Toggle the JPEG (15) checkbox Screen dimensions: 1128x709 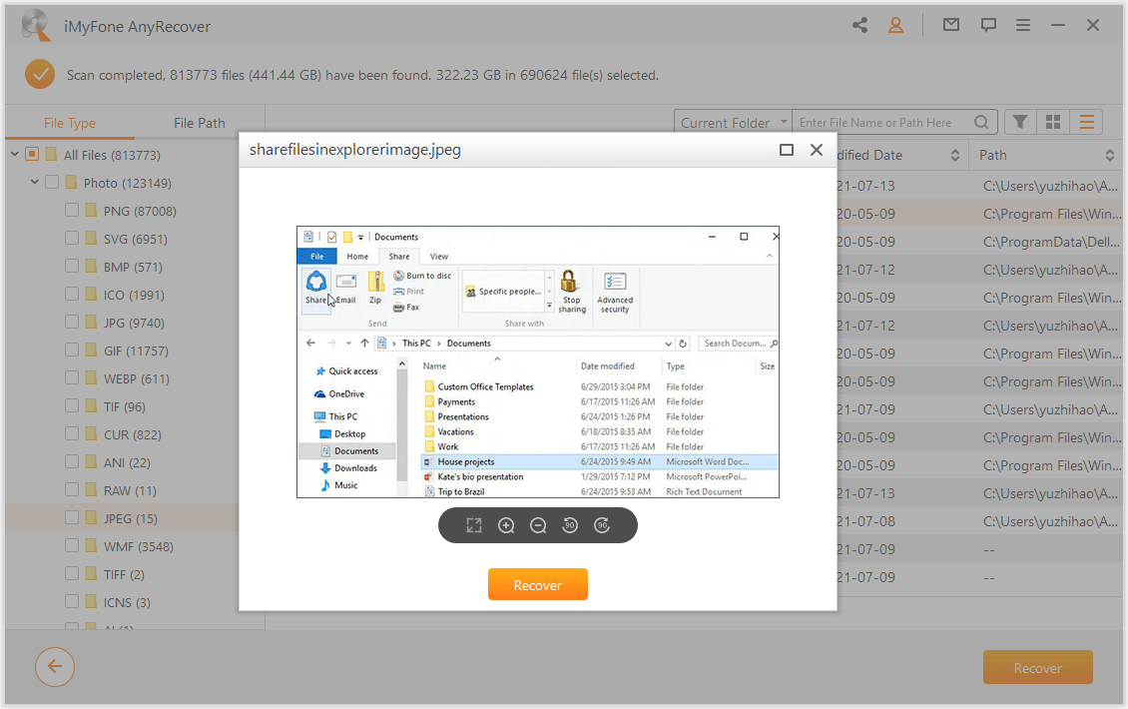click(72, 518)
